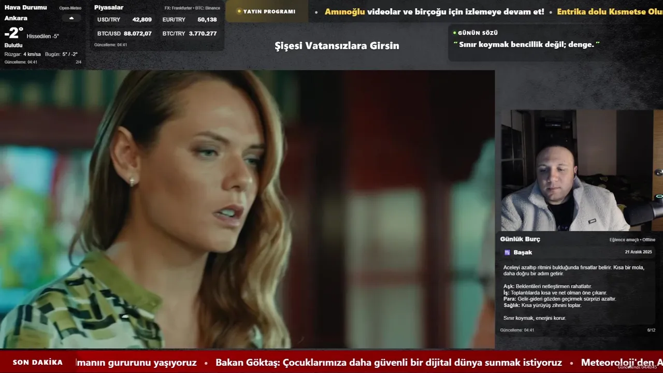
Task: Click the Şişesi Vatansızlara Girsin title
Action: (337, 46)
